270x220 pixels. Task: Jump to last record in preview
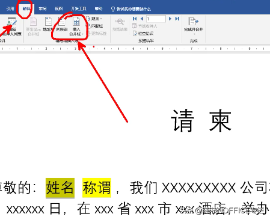[177, 19]
